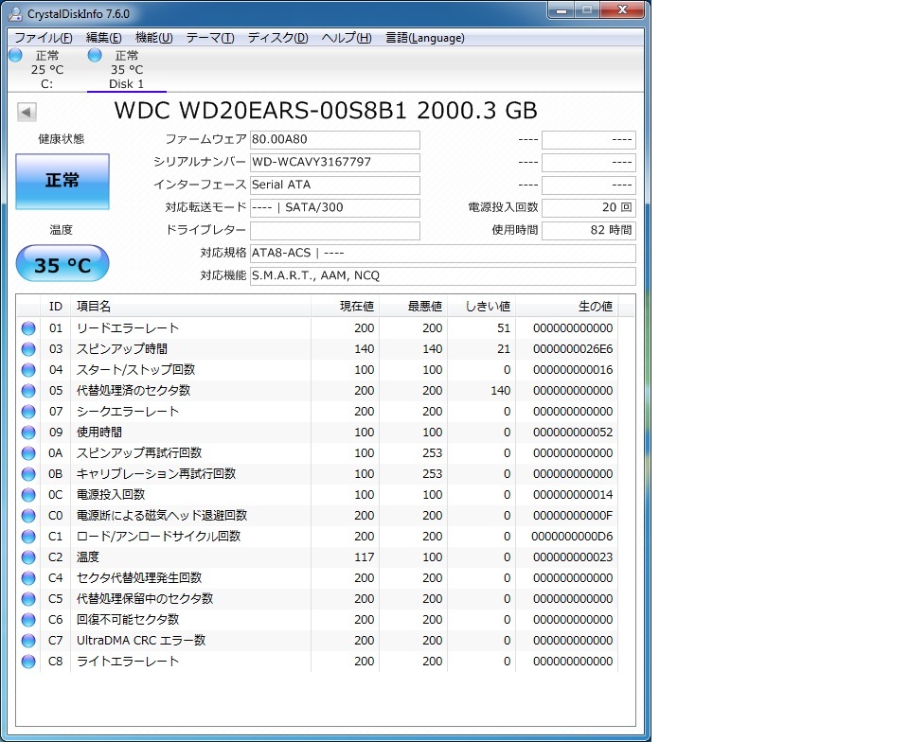The width and height of the screenshot is (909, 742).
Task: Click the status icon for ライトエラーレート row
Action: coord(27,662)
